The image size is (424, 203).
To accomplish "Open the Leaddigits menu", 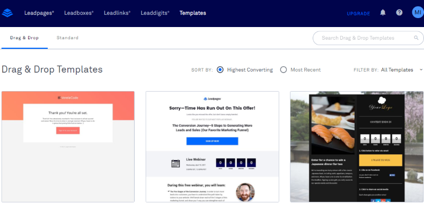I will [155, 13].
